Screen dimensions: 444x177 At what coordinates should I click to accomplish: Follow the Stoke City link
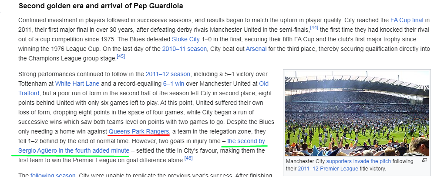click(x=186, y=39)
